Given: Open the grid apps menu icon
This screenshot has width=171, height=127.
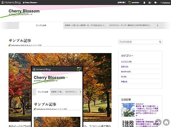Looking at the screenshot, I should 150,2.
